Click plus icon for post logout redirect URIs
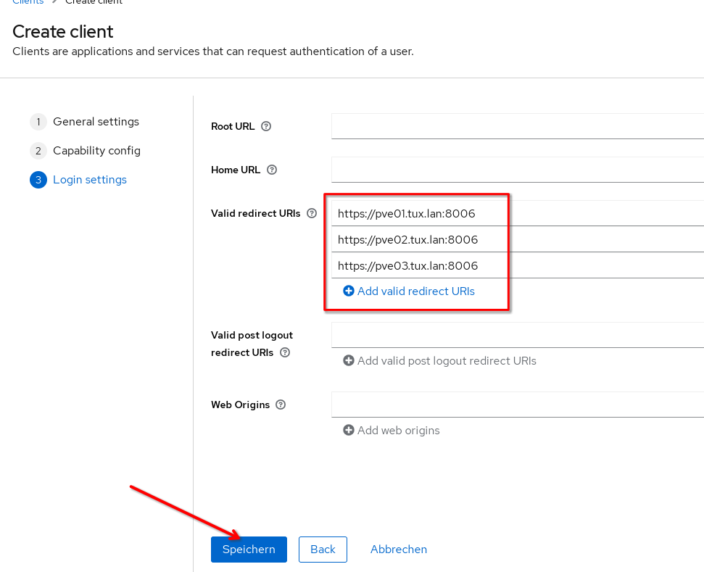 pos(349,360)
